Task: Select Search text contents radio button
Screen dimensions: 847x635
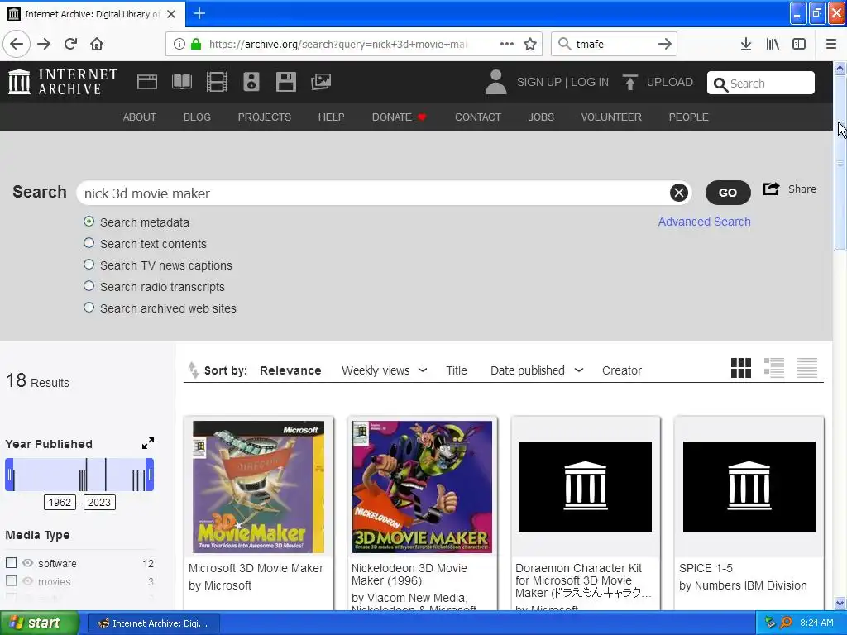Action: [89, 243]
